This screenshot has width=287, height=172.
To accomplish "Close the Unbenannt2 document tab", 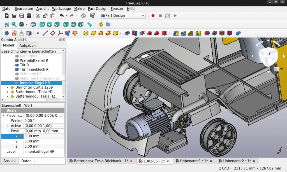I will [254, 161].
